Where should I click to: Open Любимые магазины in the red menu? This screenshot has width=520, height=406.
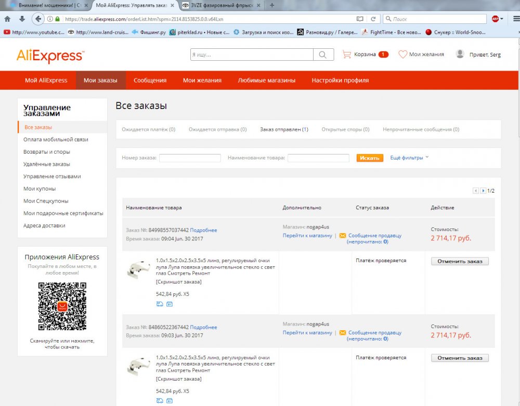266,80
